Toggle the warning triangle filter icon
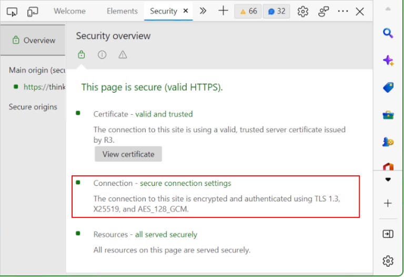The height and width of the screenshot is (277, 404). point(123,55)
